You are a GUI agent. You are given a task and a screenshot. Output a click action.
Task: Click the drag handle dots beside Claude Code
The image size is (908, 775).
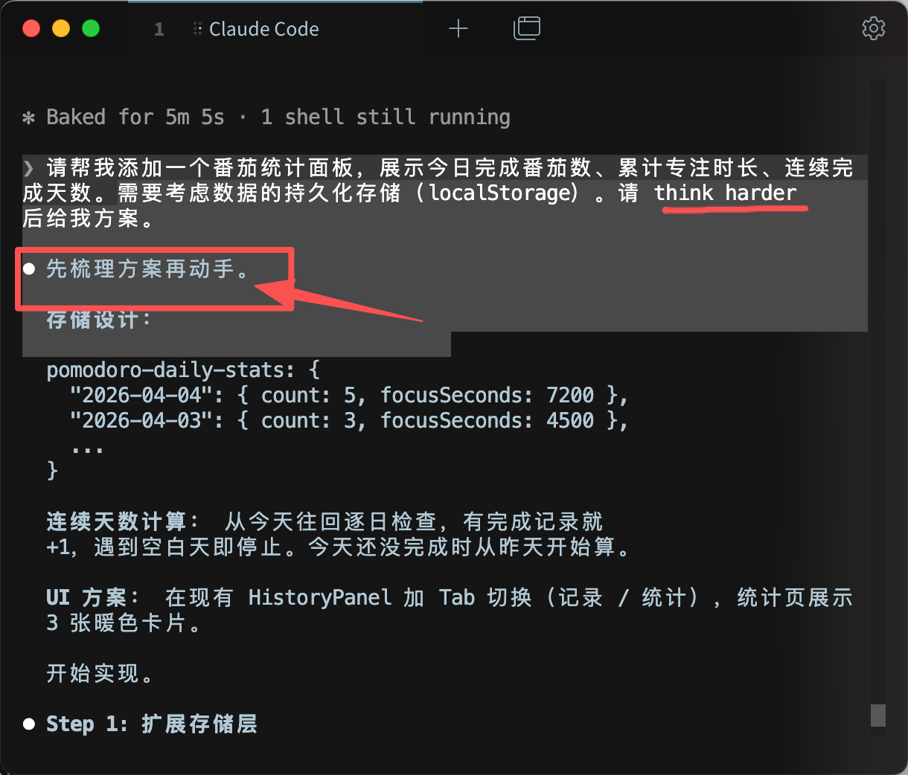point(197,29)
